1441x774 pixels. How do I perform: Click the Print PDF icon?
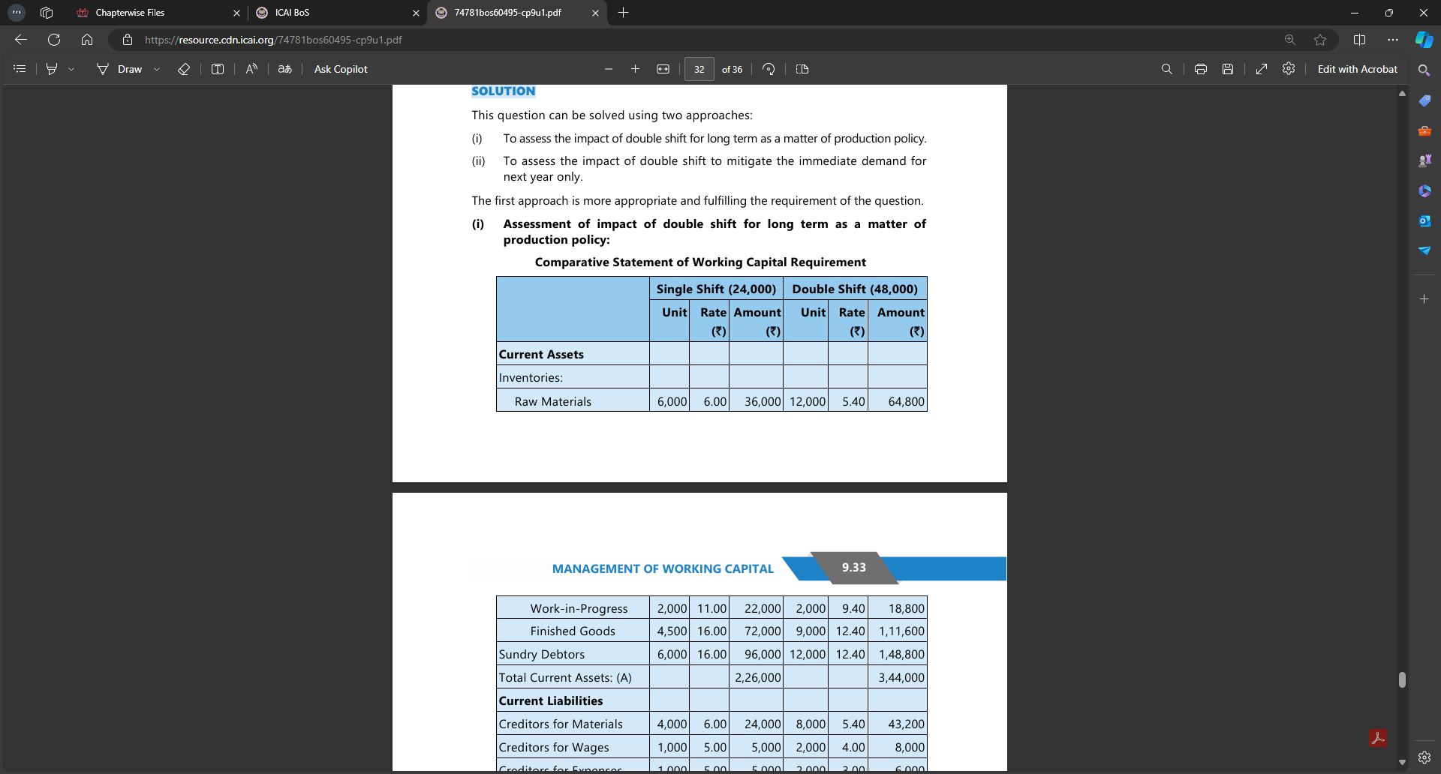[1201, 69]
